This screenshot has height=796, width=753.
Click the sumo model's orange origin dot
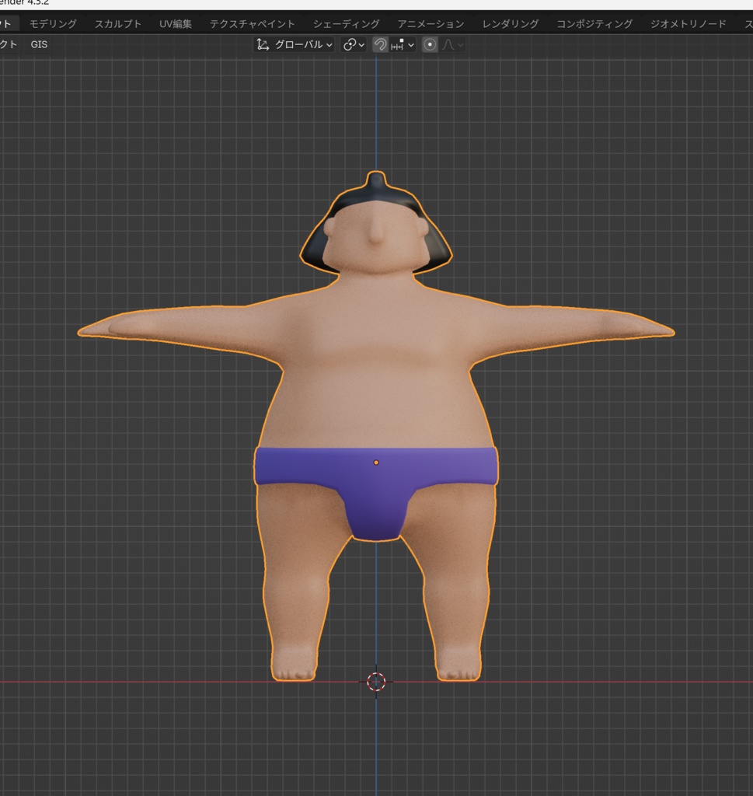coord(376,463)
